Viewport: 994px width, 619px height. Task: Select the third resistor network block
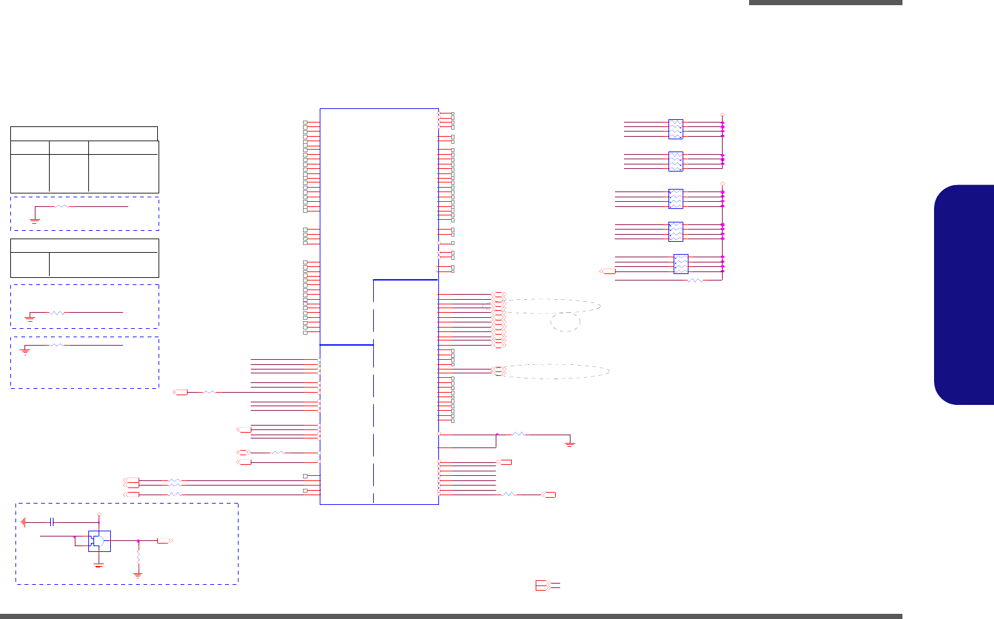tap(676, 199)
